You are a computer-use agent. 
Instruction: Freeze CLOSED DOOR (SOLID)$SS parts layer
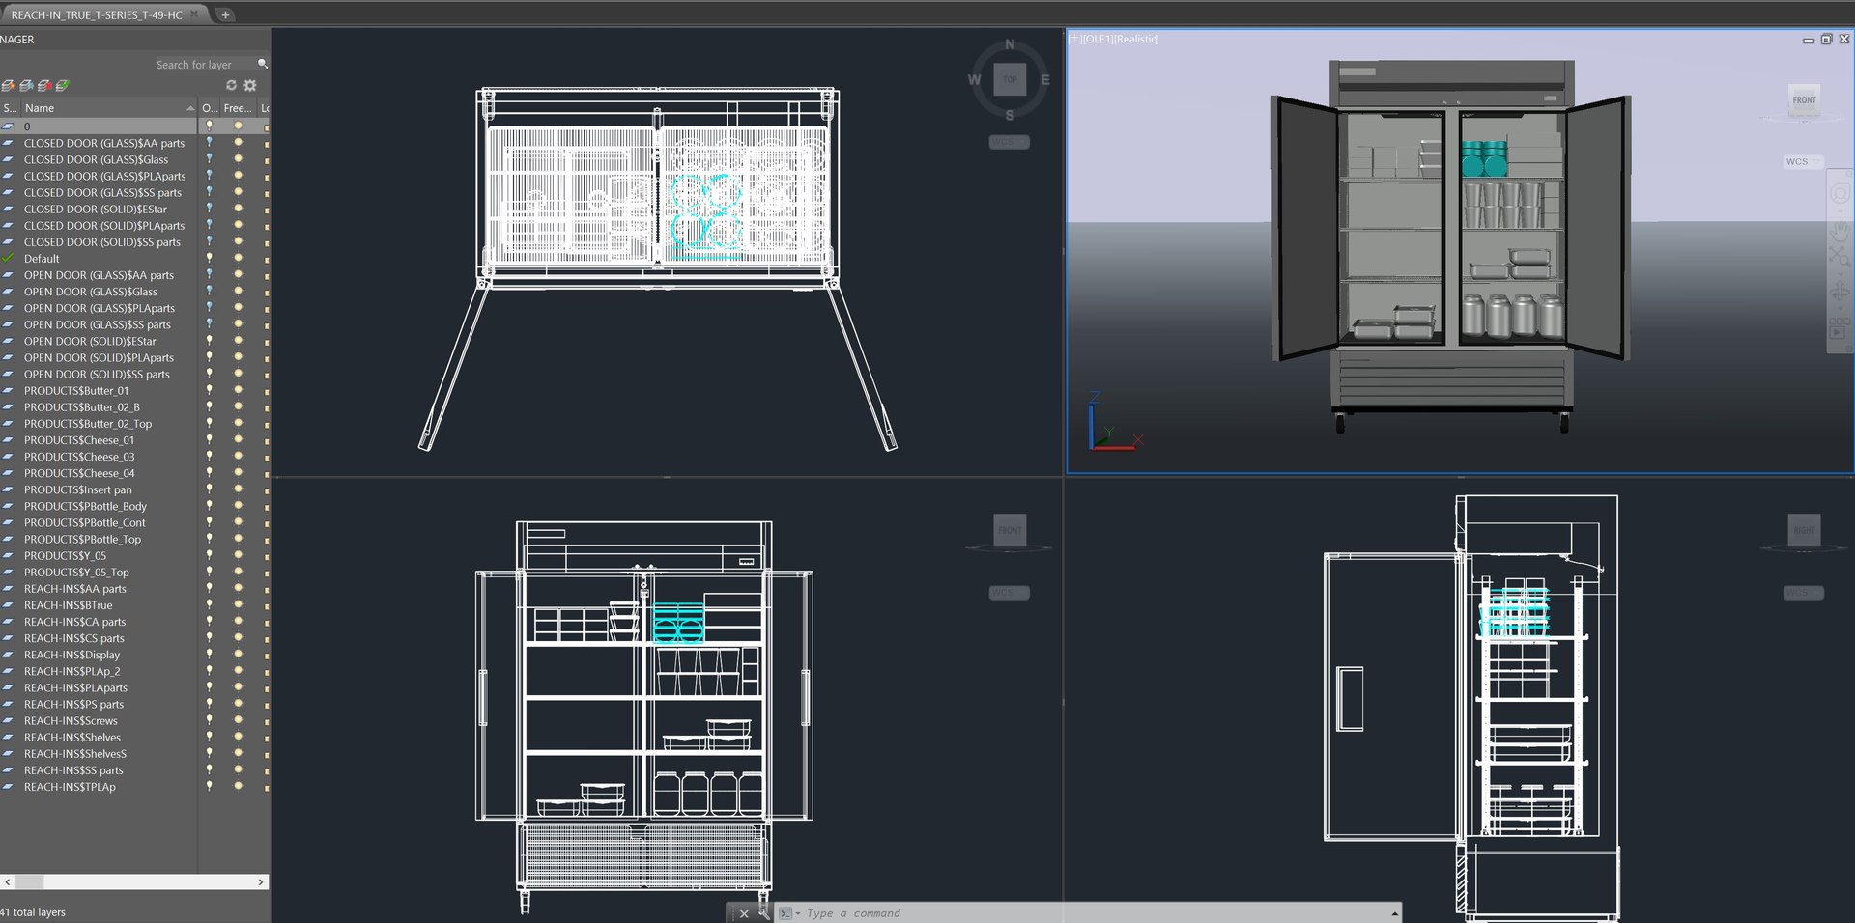pyautogui.click(x=238, y=242)
